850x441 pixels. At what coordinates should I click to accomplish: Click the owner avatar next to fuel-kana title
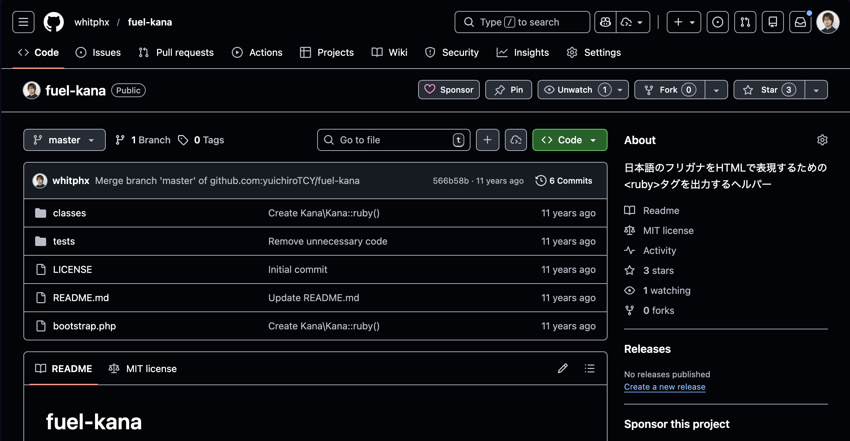(32, 90)
